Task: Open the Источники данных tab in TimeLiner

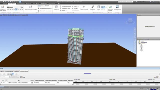Action: click(x=9, y=71)
